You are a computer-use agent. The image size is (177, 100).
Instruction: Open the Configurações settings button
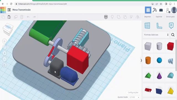pyautogui.click(x=133, y=92)
